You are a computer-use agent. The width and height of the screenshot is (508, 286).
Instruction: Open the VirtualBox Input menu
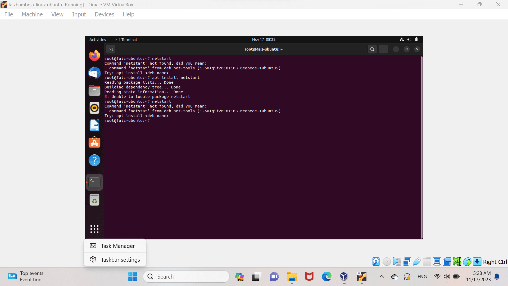point(79,14)
